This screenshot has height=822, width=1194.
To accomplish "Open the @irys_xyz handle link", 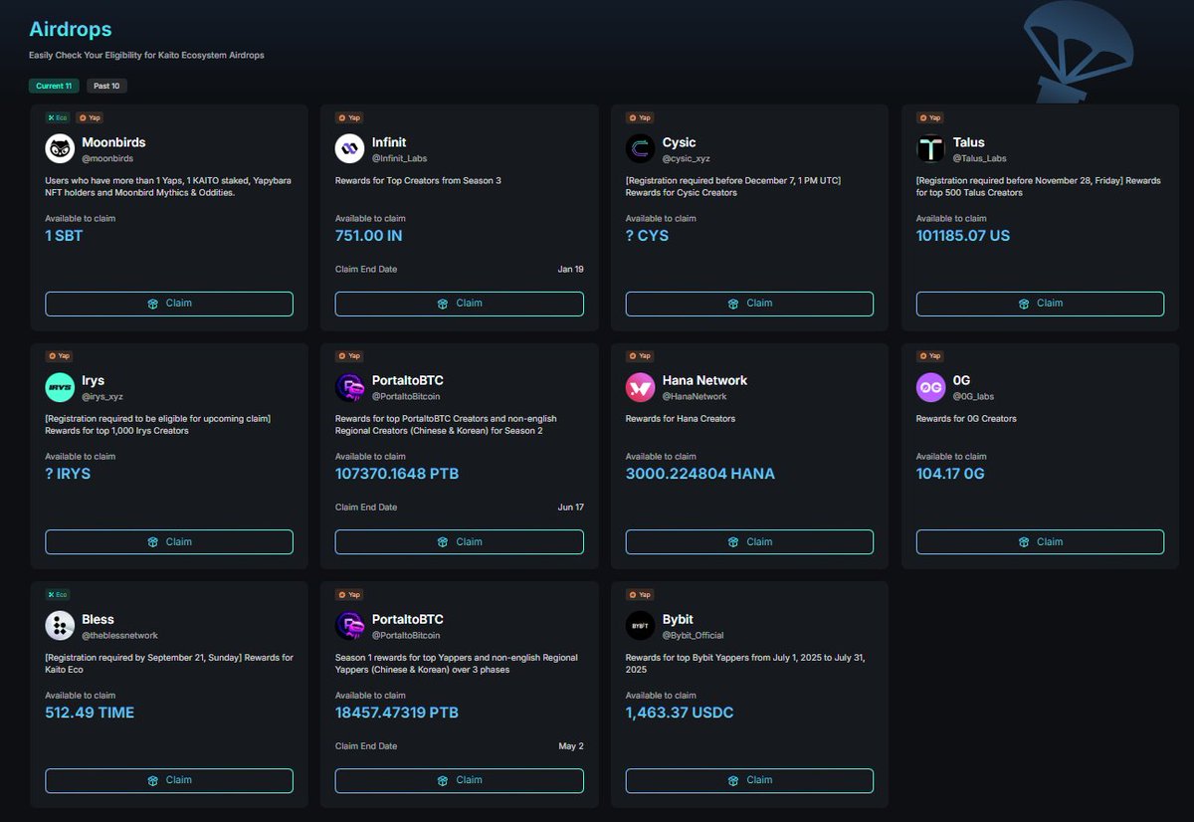I will point(103,396).
